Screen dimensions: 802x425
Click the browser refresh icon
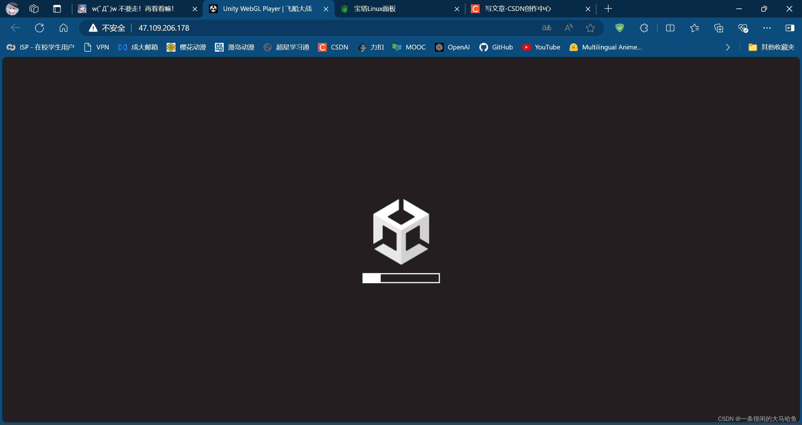tap(39, 28)
